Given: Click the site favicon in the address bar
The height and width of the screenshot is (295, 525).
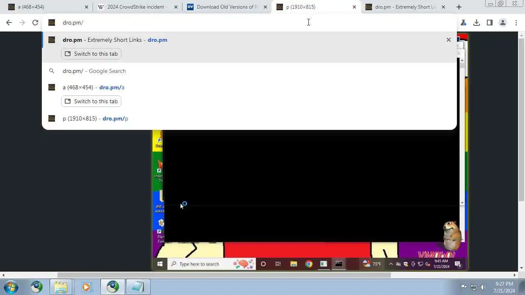Looking at the screenshot, I should 52,23.
